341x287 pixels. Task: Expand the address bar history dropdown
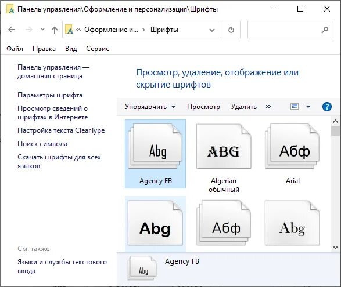coord(212,30)
